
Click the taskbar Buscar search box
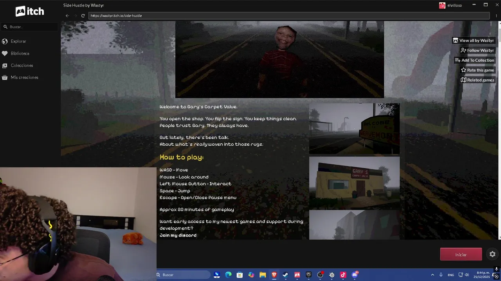click(183, 275)
